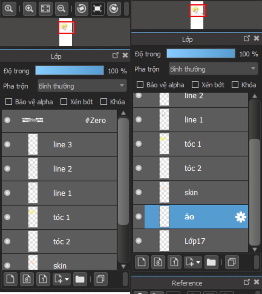Click the zoom out magnifier icon

[x=61, y=8]
